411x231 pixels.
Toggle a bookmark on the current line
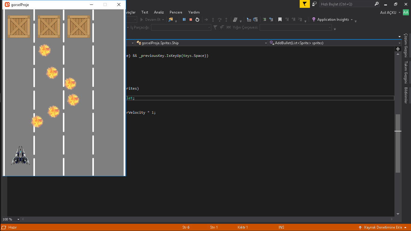[280, 20]
